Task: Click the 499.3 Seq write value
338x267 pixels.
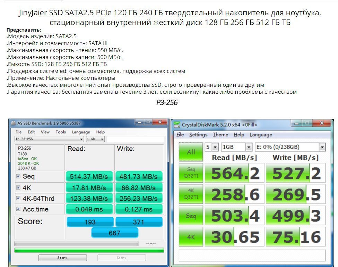Action: [x=296, y=215]
